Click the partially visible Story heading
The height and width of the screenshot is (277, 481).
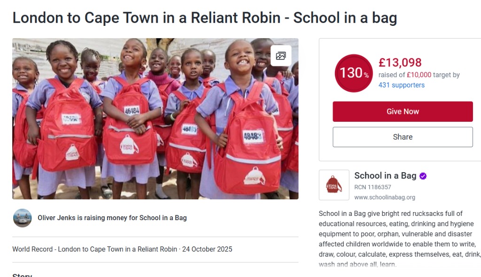(x=22, y=275)
